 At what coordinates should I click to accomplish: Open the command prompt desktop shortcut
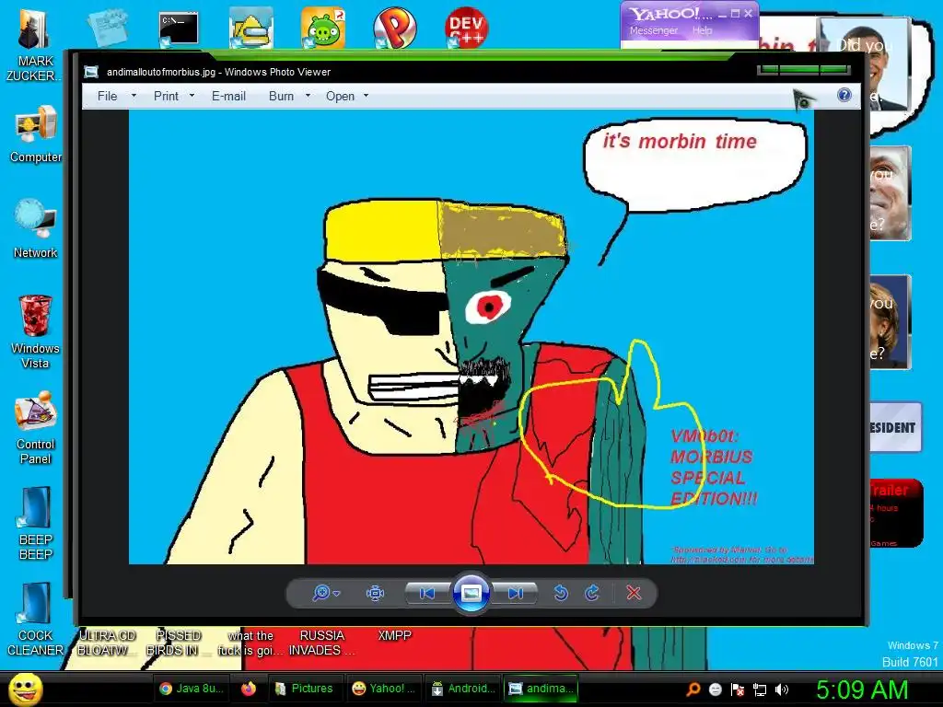click(178, 30)
